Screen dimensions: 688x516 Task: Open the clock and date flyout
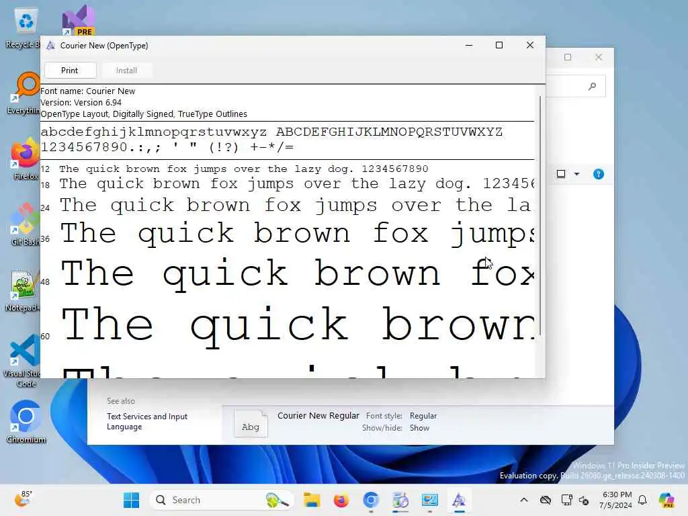(x=617, y=500)
